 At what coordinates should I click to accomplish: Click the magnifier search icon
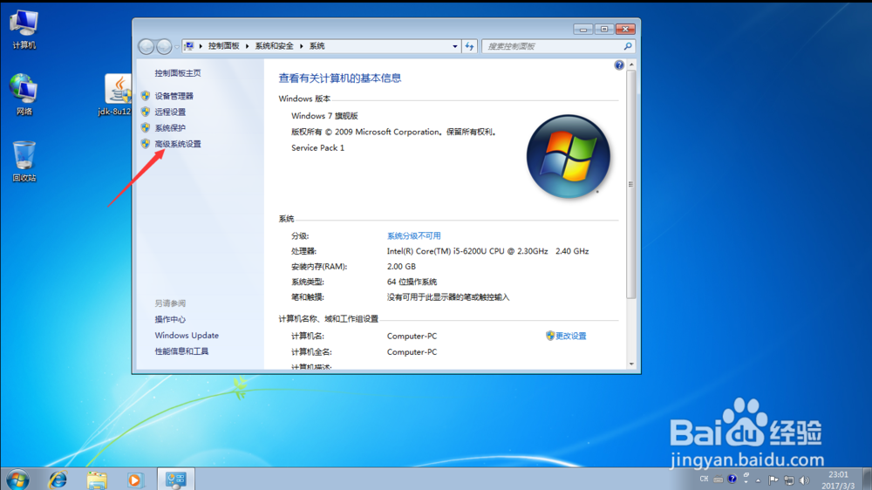[628, 46]
